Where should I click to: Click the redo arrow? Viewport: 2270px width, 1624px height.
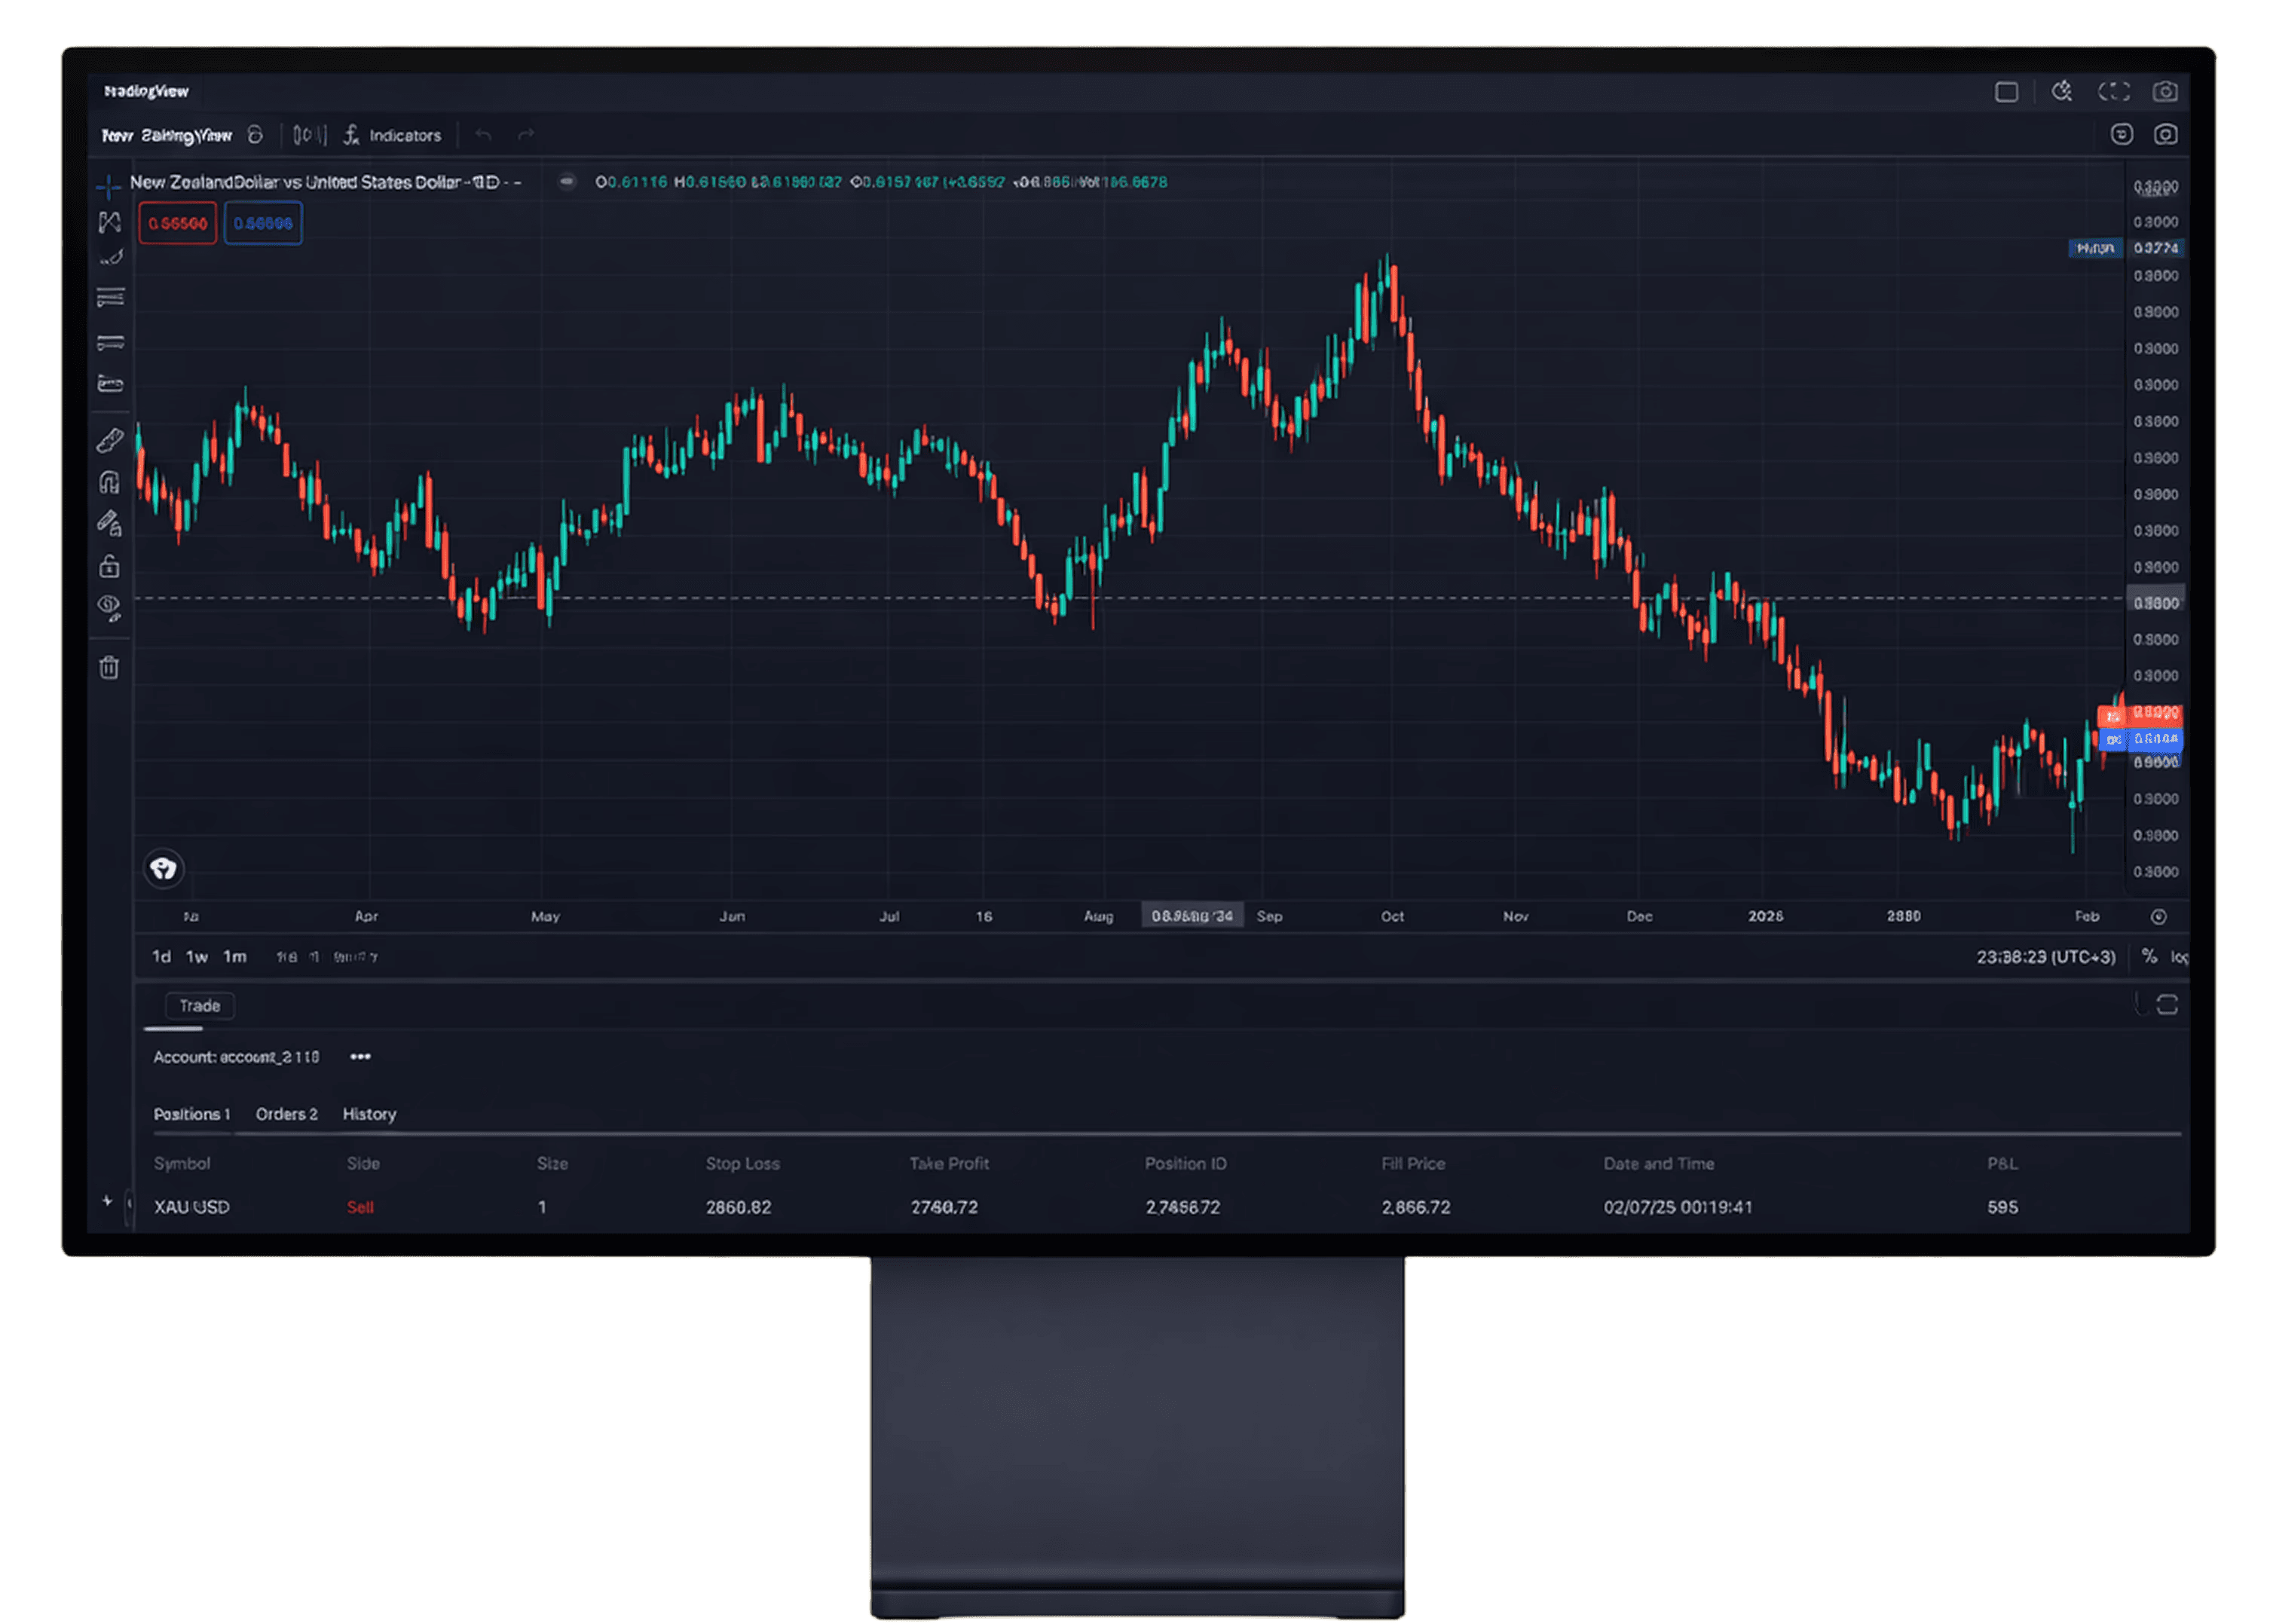[526, 135]
